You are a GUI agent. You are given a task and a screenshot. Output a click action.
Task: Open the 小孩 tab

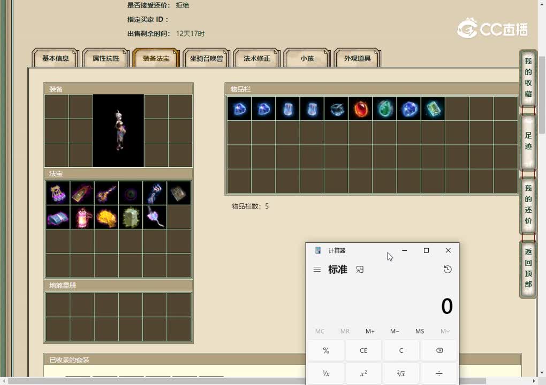[307, 58]
